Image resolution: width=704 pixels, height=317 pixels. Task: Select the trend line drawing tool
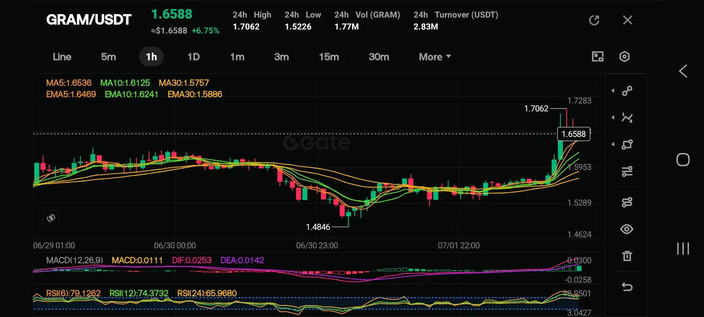pos(627,91)
